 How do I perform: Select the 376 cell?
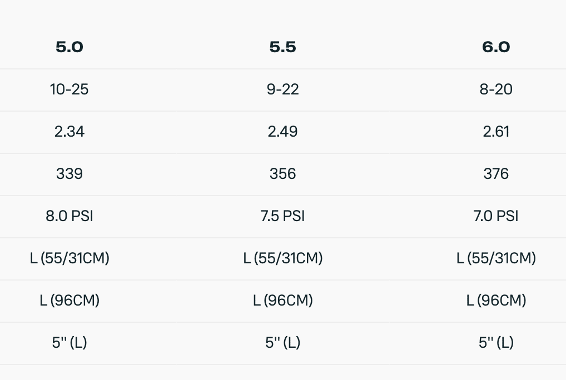point(496,174)
